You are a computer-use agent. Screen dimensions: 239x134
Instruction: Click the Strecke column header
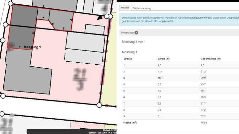[128, 59]
